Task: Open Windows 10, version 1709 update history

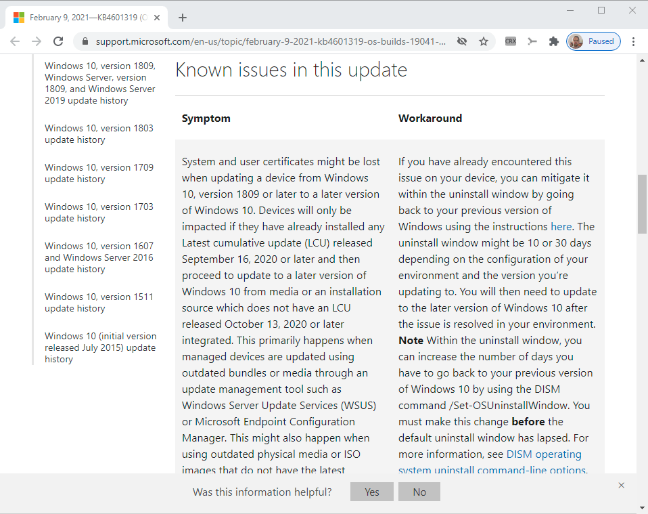Action: pyautogui.click(x=99, y=173)
